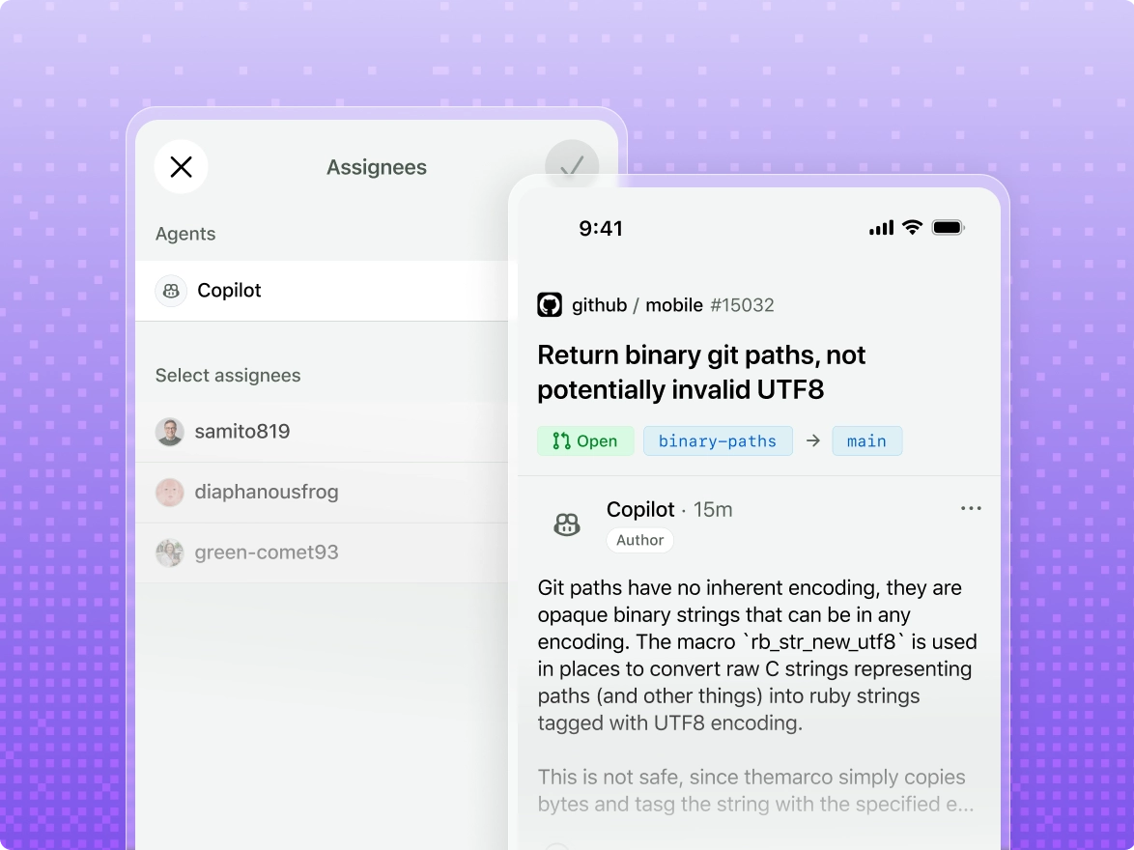The width and height of the screenshot is (1134, 850).
Task: Open the comment options ellipsis menu
Action: click(x=971, y=508)
